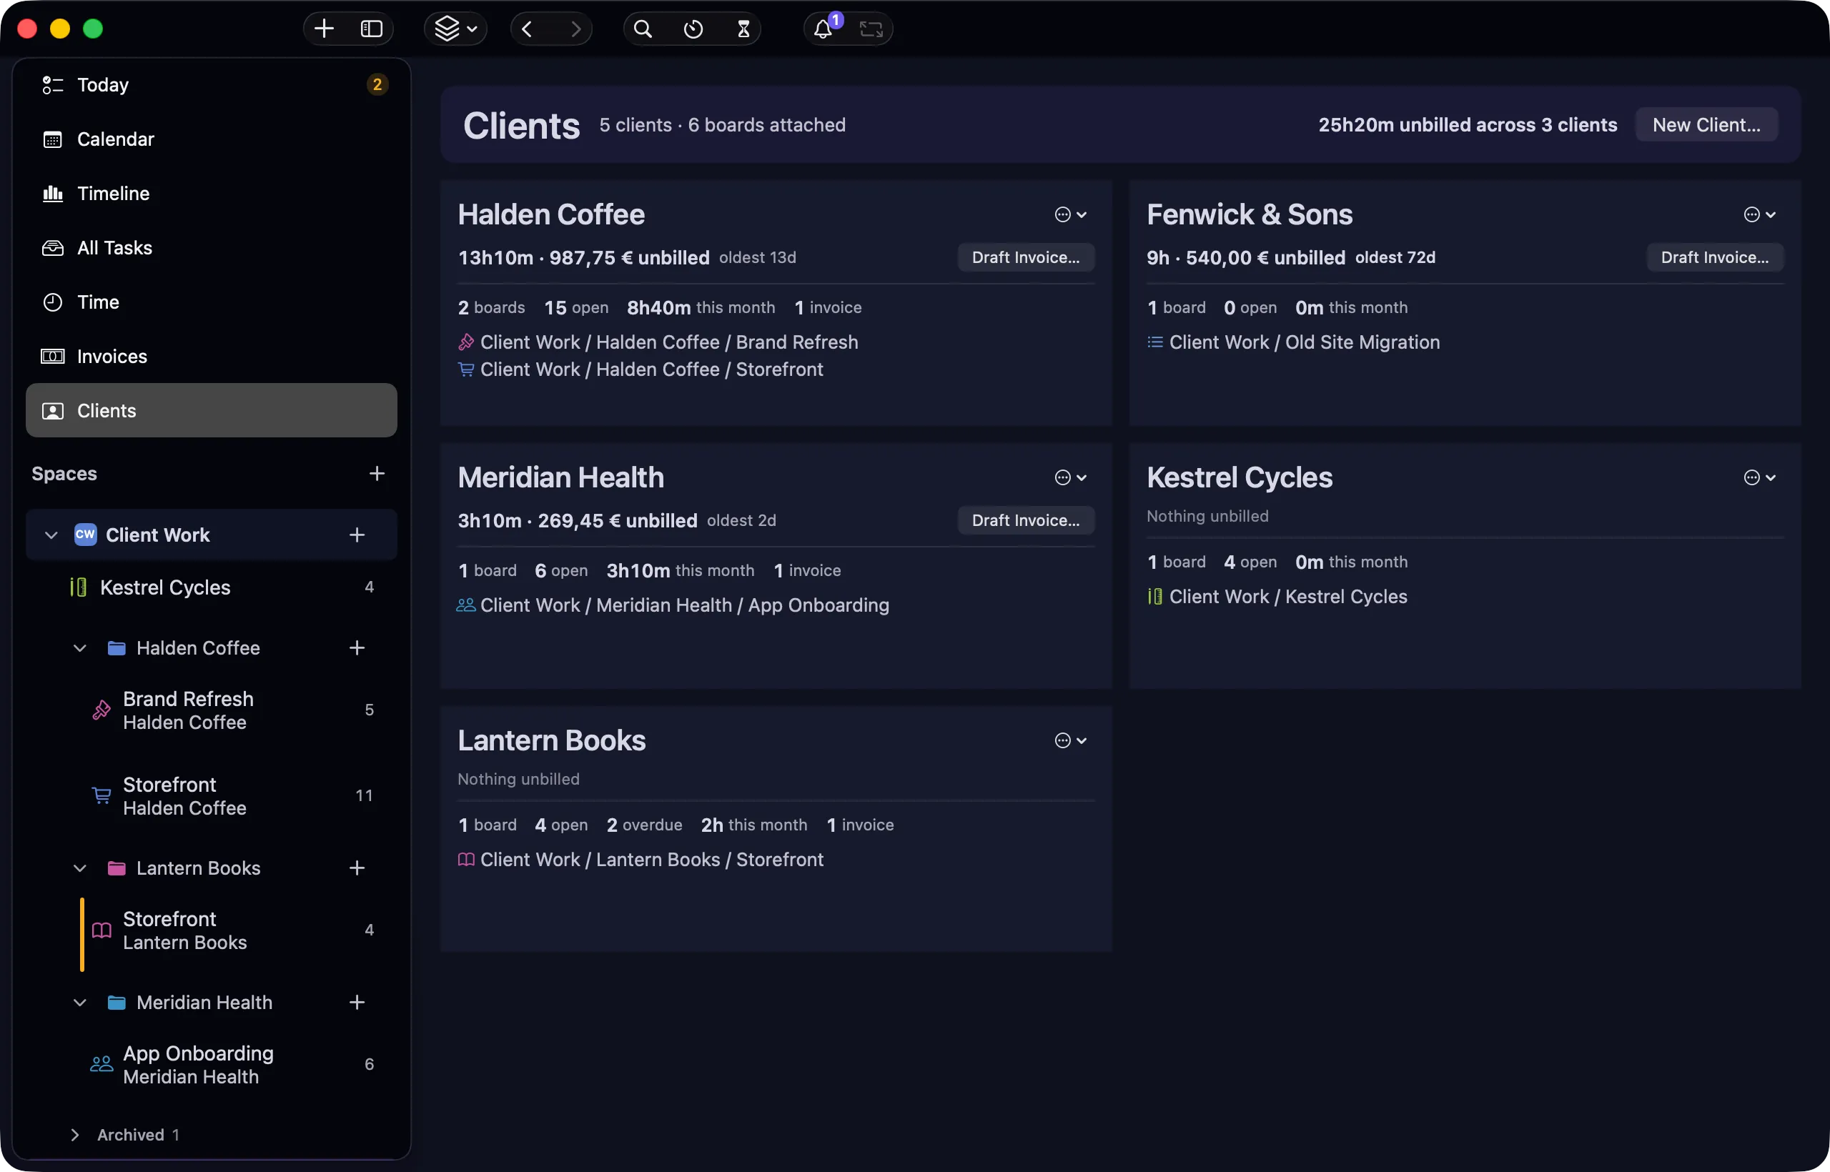The image size is (1830, 1172).
Task: Open Halden Coffee Storefront board in sidebar
Action: click(x=212, y=795)
